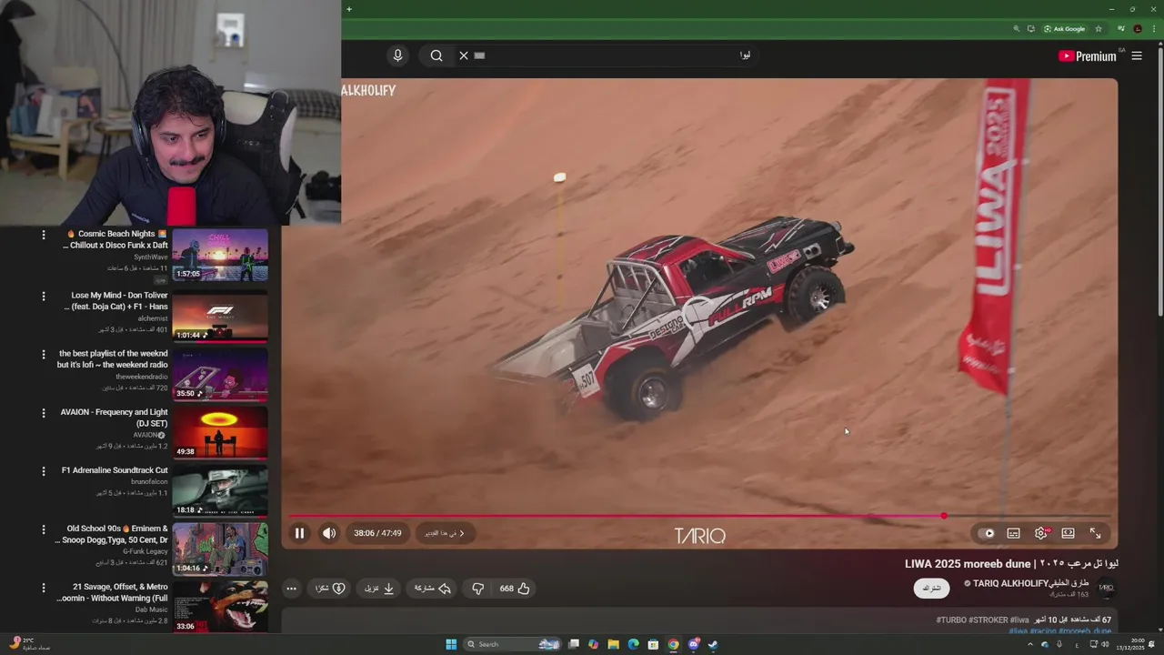Open Steam from taskbar
The height and width of the screenshot is (655, 1164).
click(x=713, y=644)
